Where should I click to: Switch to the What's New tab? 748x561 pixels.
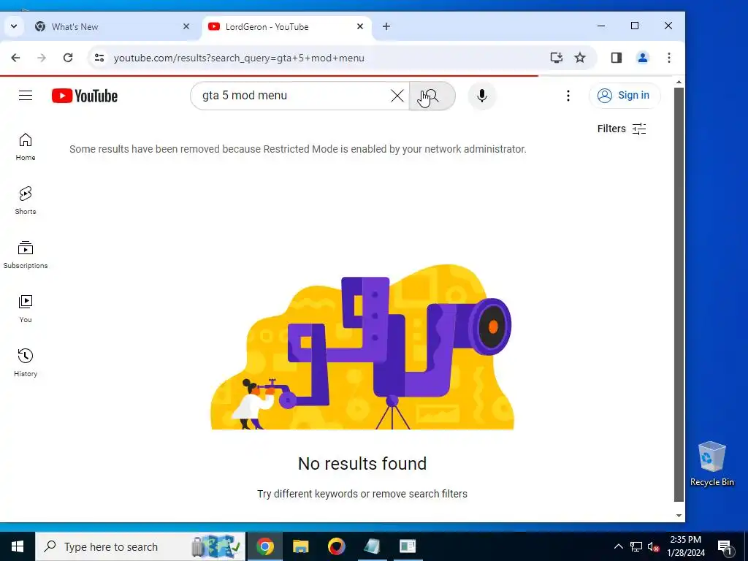[x=113, y=27]
